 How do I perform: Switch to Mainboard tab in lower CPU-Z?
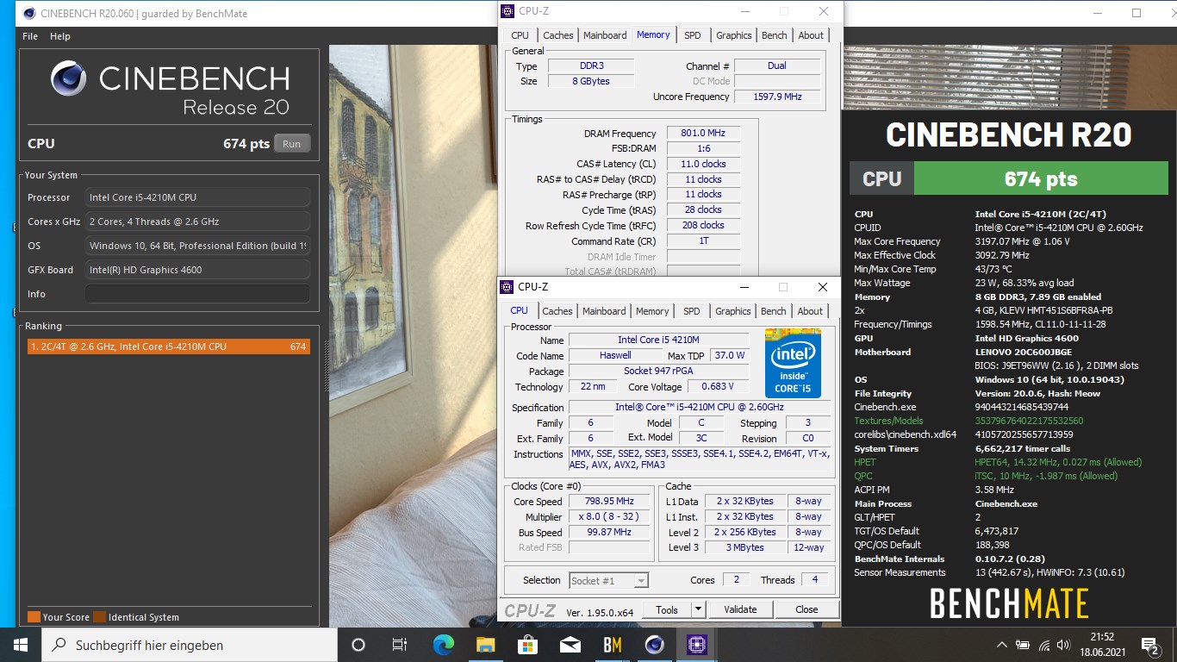click(604, 311)
